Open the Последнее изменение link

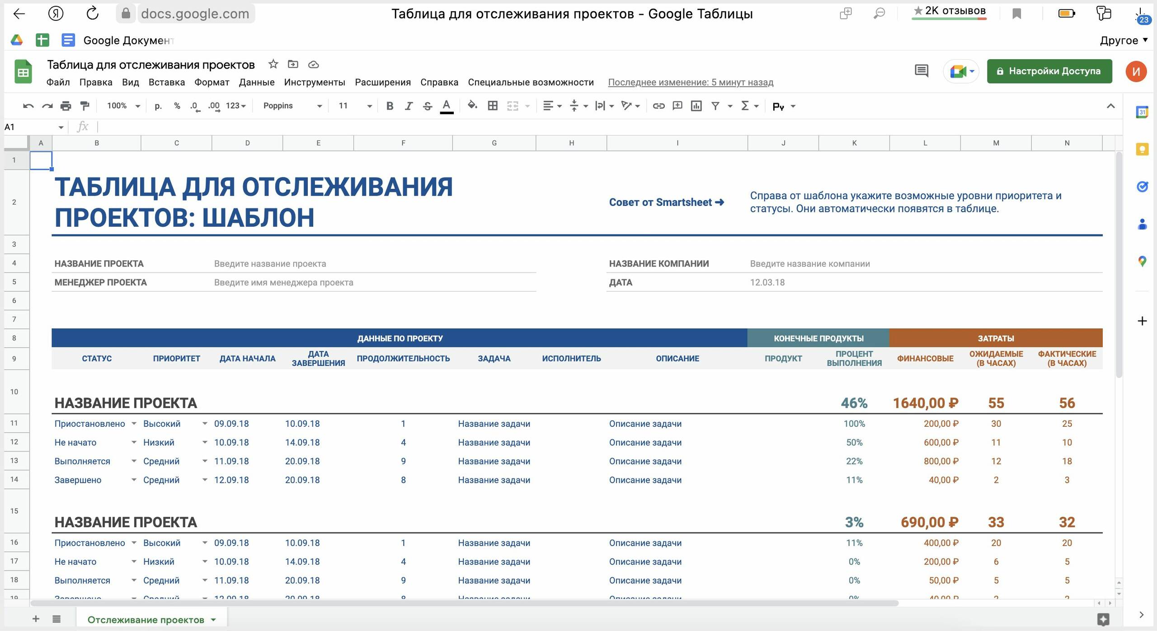pos(690,82)
